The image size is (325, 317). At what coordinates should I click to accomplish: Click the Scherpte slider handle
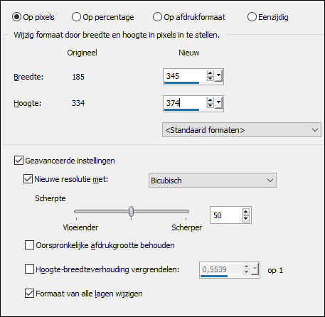pos(131,211)
